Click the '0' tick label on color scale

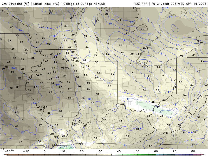44,151
